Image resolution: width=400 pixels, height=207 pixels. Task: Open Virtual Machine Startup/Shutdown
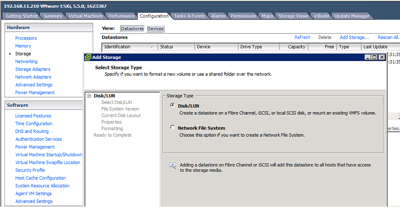(x=49, y=155)
